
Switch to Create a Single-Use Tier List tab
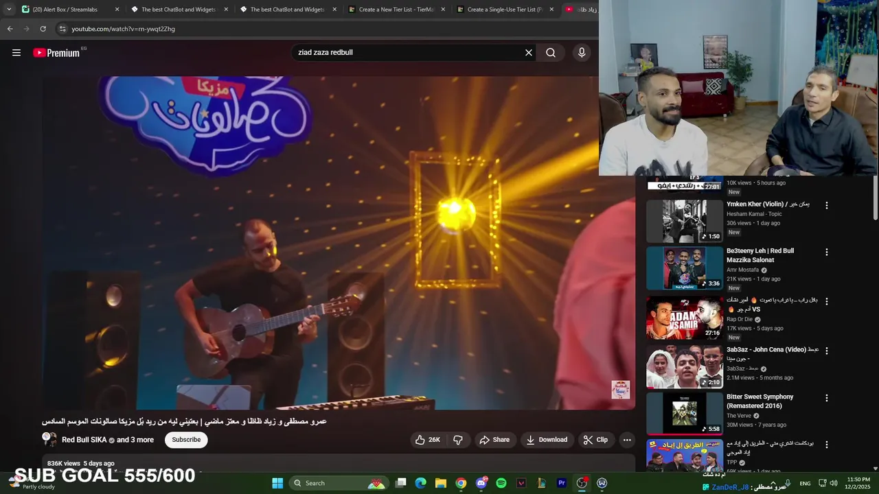[505, 10]
